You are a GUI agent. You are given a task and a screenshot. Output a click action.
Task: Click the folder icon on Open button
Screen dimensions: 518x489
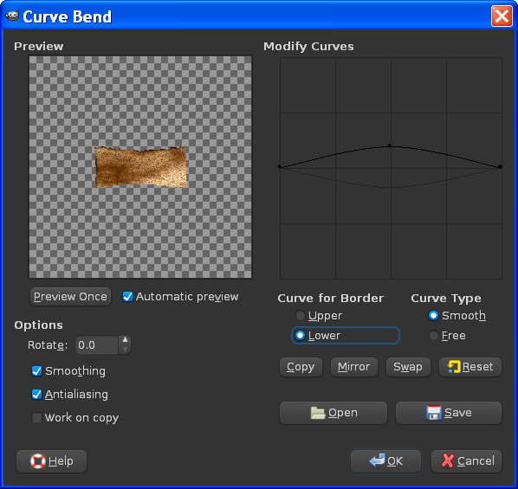pyautogui.click(x=318, y=413)
